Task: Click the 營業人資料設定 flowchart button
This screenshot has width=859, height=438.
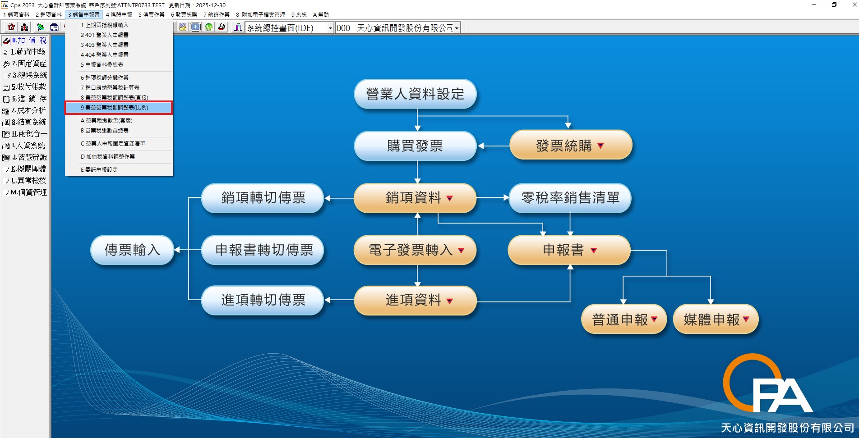Action: [415, 94]
